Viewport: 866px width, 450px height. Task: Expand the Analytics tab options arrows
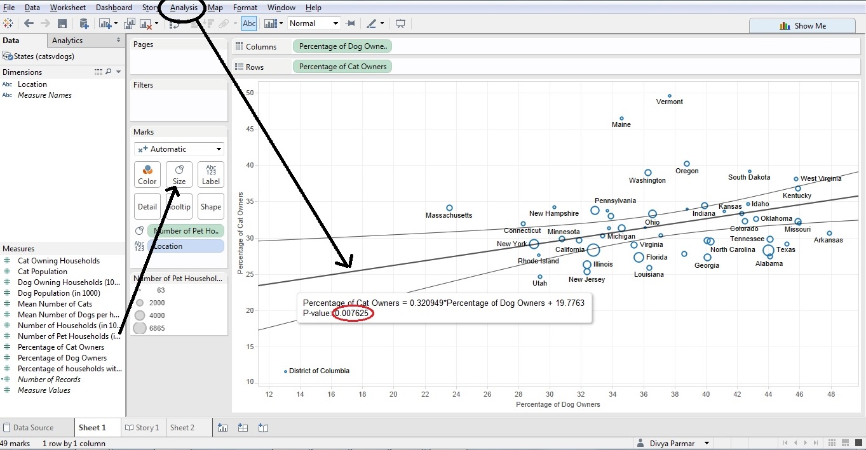coord(118,40)
